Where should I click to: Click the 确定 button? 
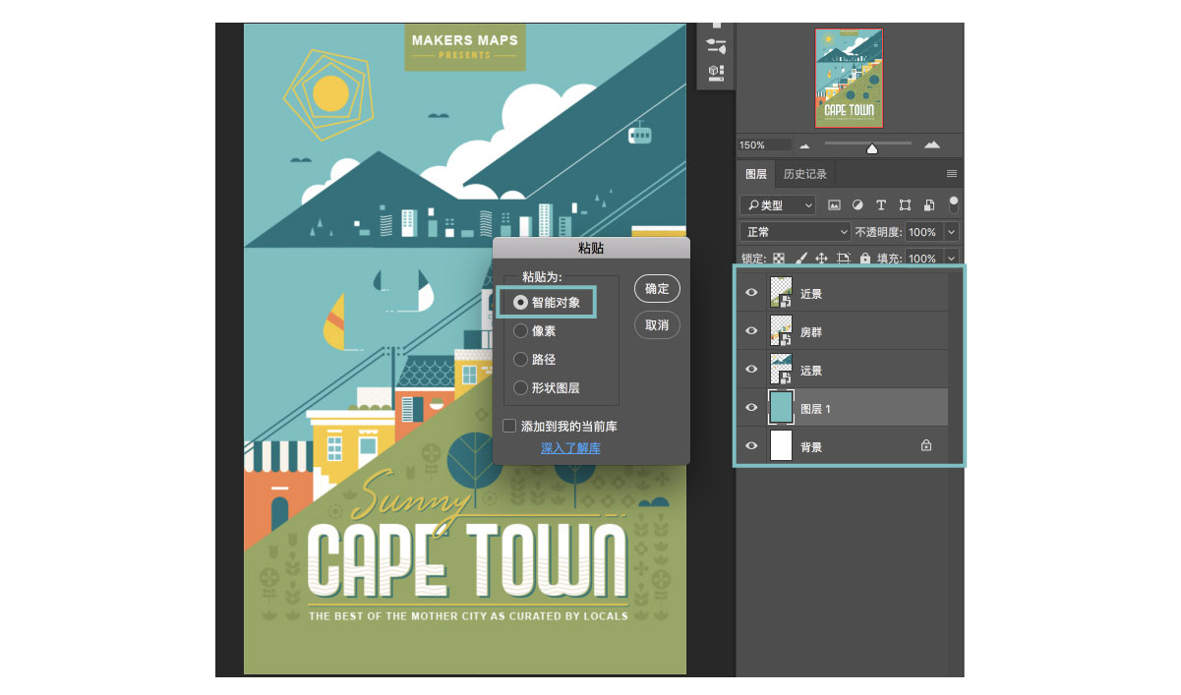tap(657, 289)
